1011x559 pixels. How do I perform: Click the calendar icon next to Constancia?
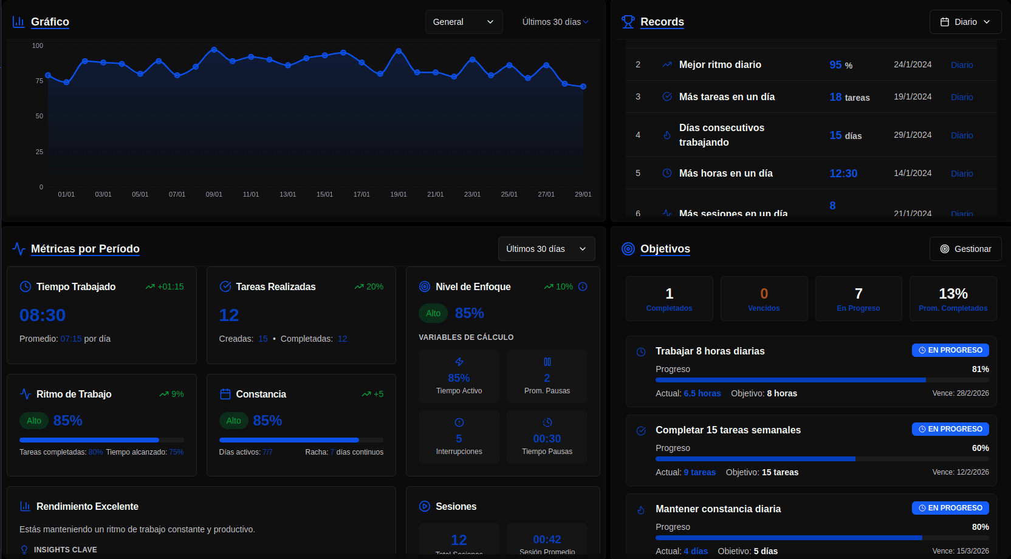pyautogui.click(x=225, y=394)
